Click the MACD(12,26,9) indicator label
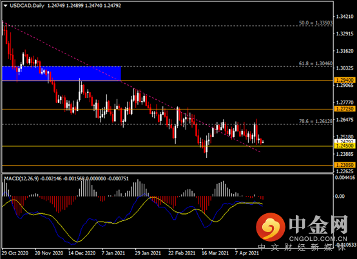 (x=21, y=178)
